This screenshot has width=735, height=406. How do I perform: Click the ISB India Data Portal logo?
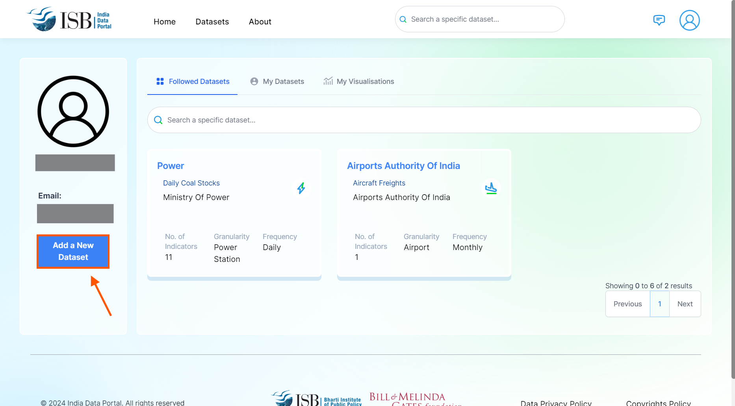tap(69, 20)
